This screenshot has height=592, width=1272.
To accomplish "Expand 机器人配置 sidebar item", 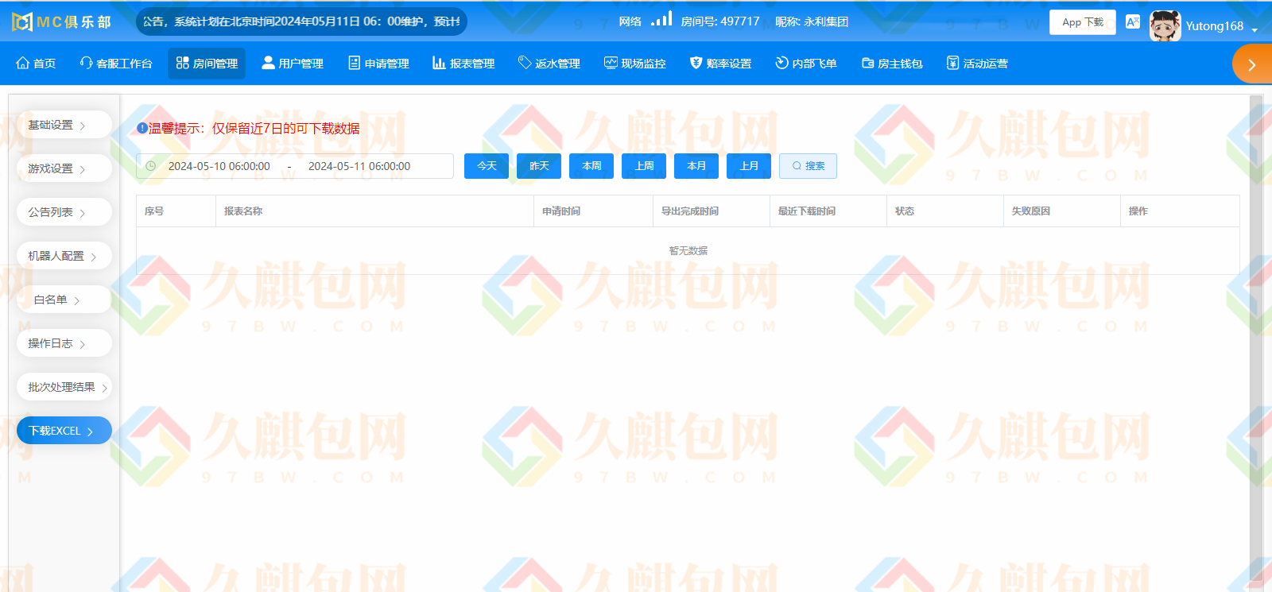I will [x=64, y=256].
